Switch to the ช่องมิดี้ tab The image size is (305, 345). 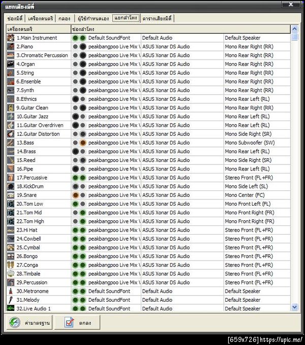coord(15,18)
